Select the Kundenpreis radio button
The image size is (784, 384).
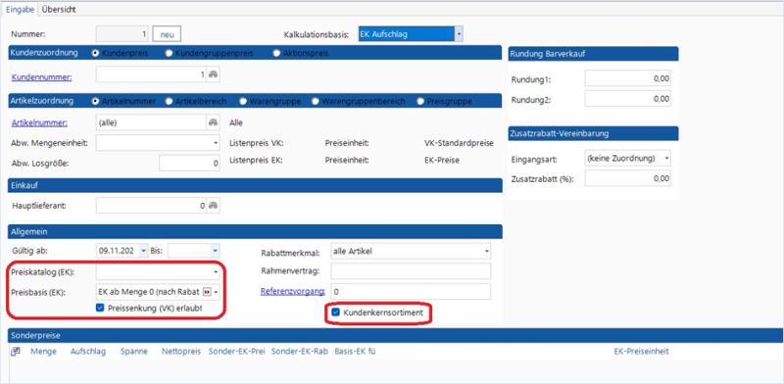95,53
